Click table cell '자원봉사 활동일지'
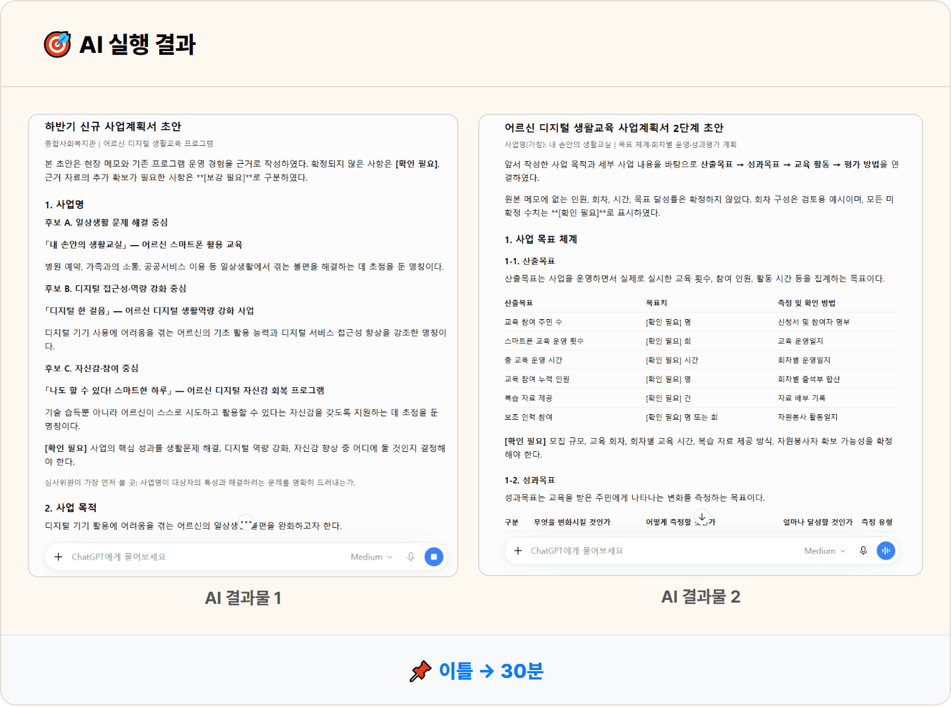The height and width of the screenshot is (707, 951). pos(808,417)
